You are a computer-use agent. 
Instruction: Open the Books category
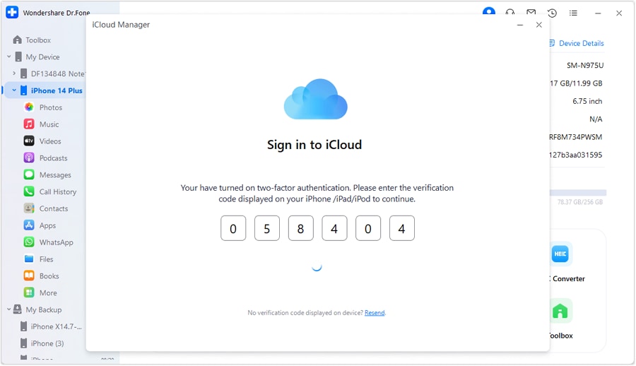(x=49, y=276)
